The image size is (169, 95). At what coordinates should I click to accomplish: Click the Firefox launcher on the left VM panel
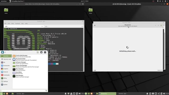click(x=7, y=94)
